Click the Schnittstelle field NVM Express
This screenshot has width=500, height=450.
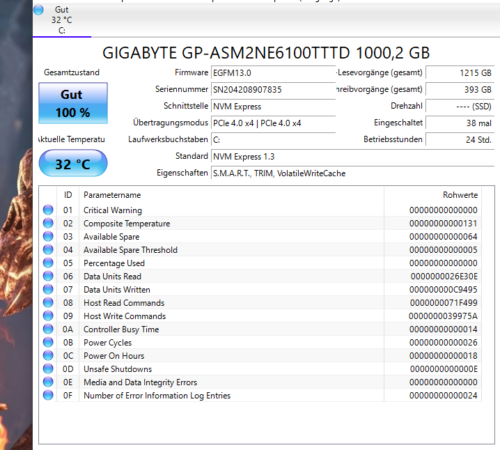273,106
